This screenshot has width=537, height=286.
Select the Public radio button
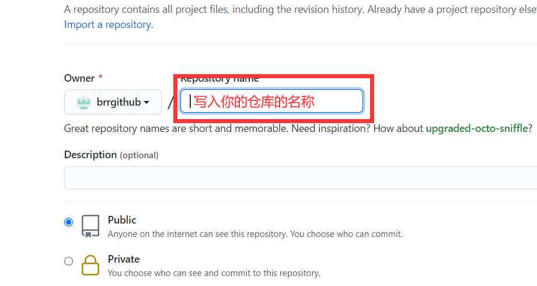[x=68, y=222]
